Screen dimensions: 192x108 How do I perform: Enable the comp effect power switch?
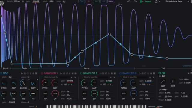pyautogui.click(x=160, y=90)
